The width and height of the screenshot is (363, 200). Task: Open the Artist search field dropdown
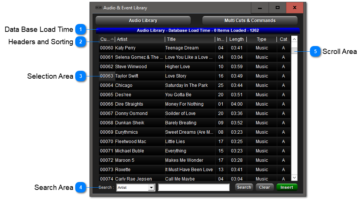point(151,188)
